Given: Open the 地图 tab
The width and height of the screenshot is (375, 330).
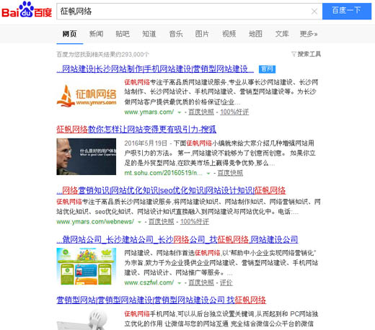Looking at the screenshot, I should [255, 34].
